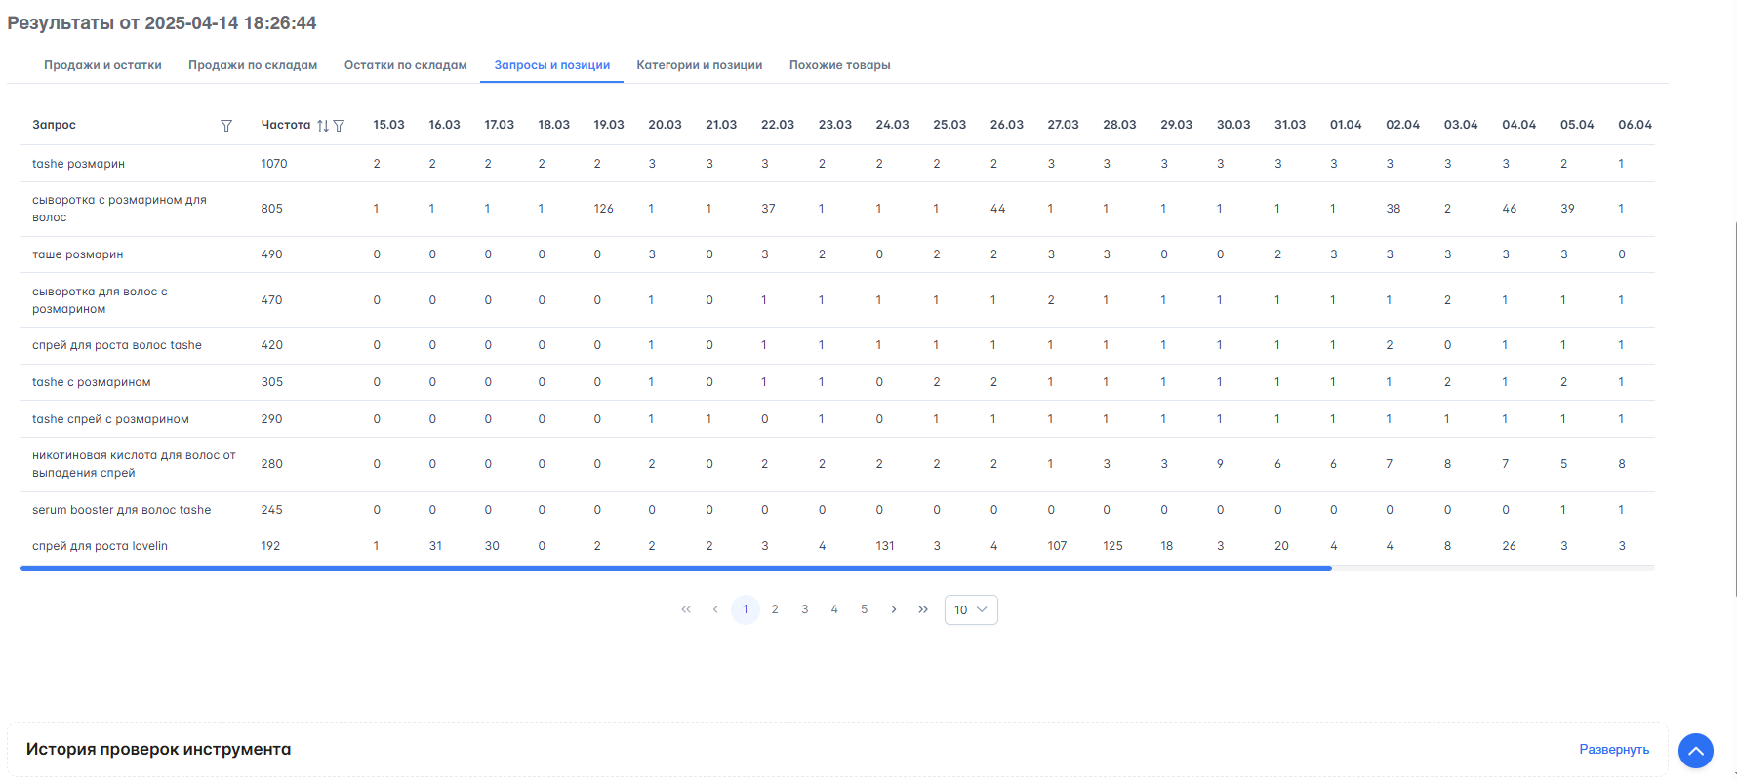Switch to Продажи и остатки tab
1737x782 pixels.
tap(102, 65)
